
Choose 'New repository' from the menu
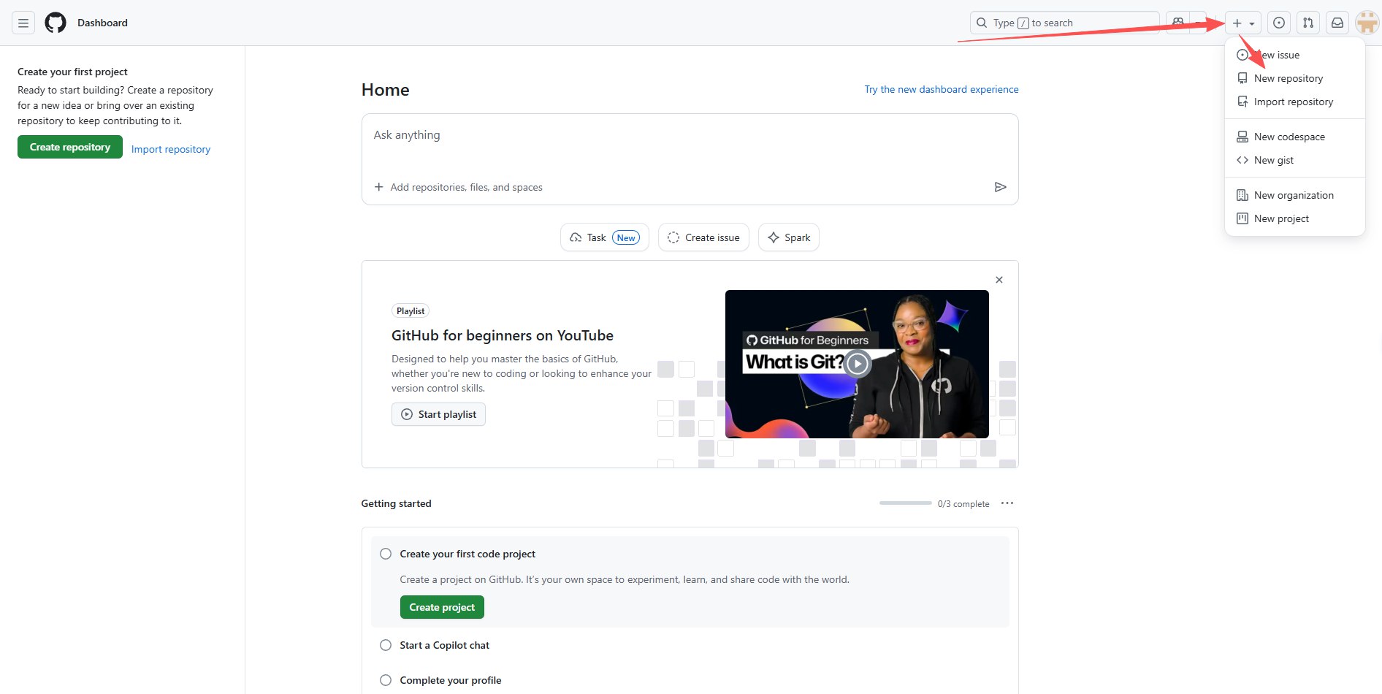click(1288, 78)
